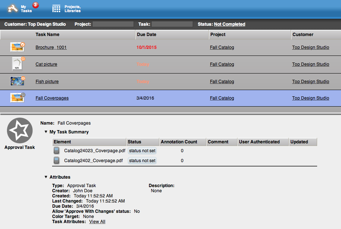This screenshot has height=229, width=341.
Task: Click the Task filter input field
Action: coord(172,24)
